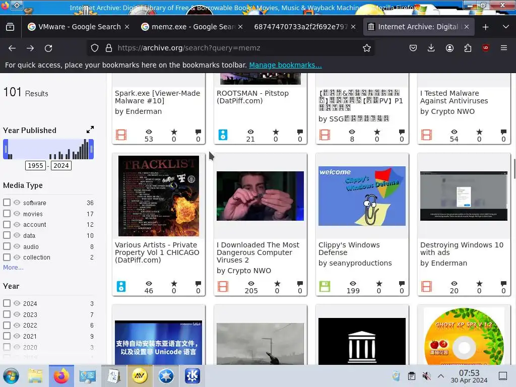This screenshot has height=387, width=516.
Task: Check the 2023 year filter
Action: pyautogui.click(x=7, y=314)
